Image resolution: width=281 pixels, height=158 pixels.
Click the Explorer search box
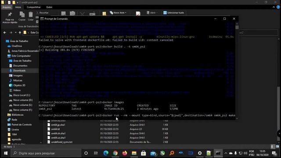(x=258, y=32)
